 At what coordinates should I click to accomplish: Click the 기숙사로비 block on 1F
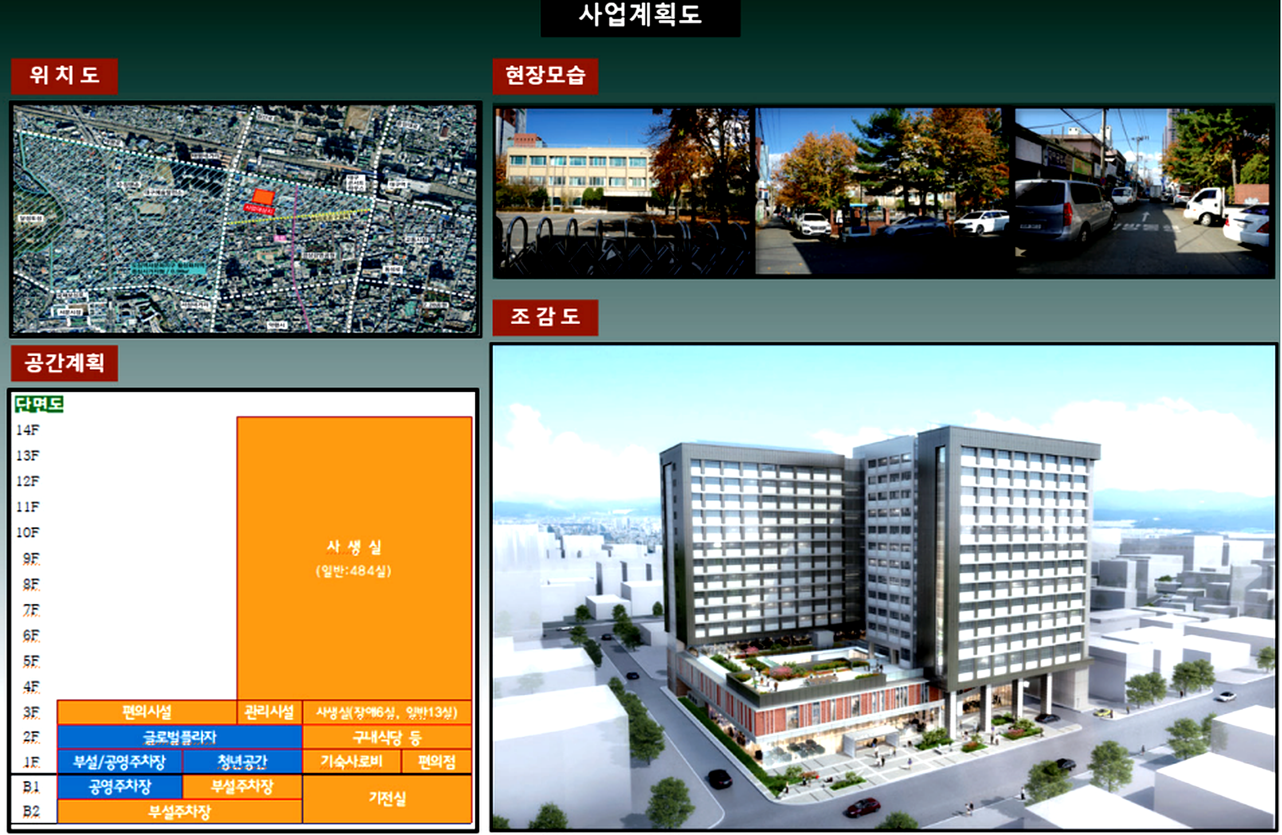(x=351, y=762)
